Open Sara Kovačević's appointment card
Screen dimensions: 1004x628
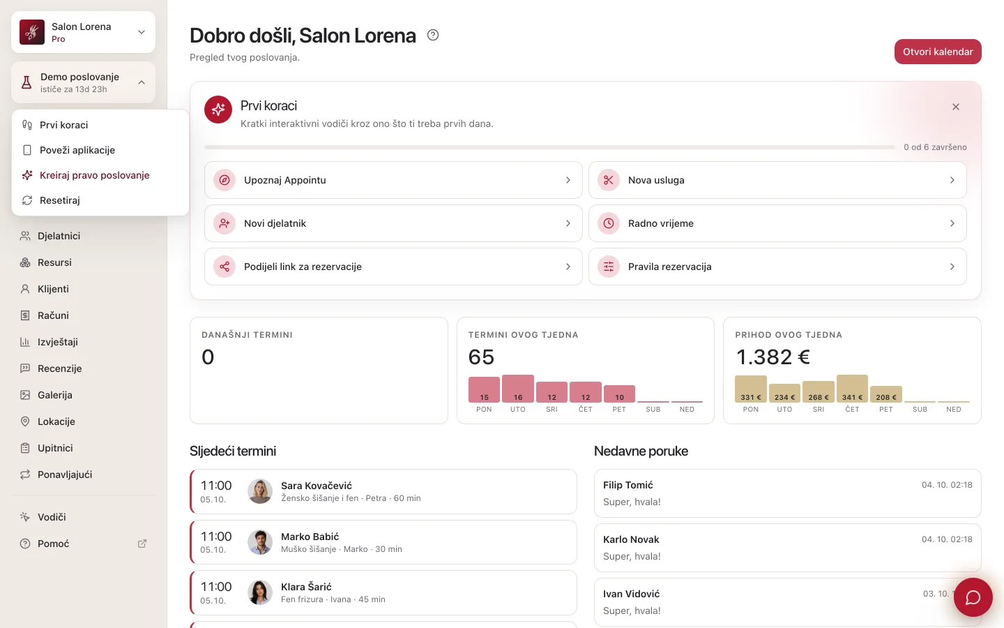(383, 492)
